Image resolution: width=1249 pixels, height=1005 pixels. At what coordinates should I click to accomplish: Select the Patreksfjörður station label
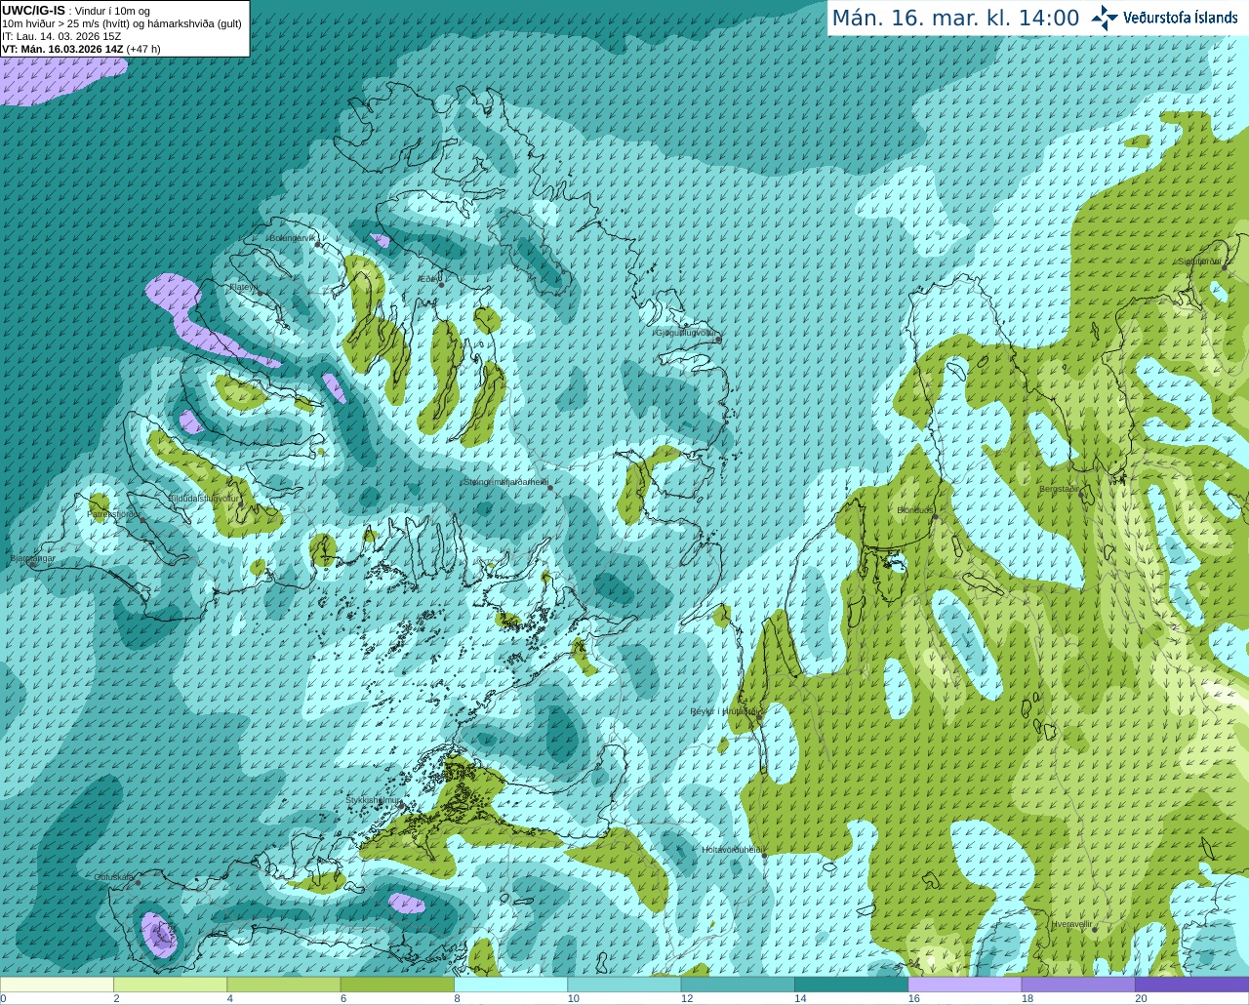point(114,513)
